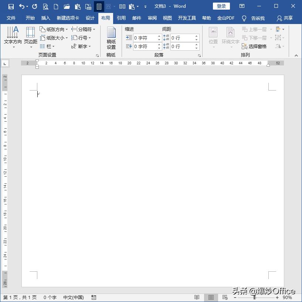This screenshot has height=302, width=302.
Task: Click the Ribbon Display Options icon
Action: click(x=242, y=6)
